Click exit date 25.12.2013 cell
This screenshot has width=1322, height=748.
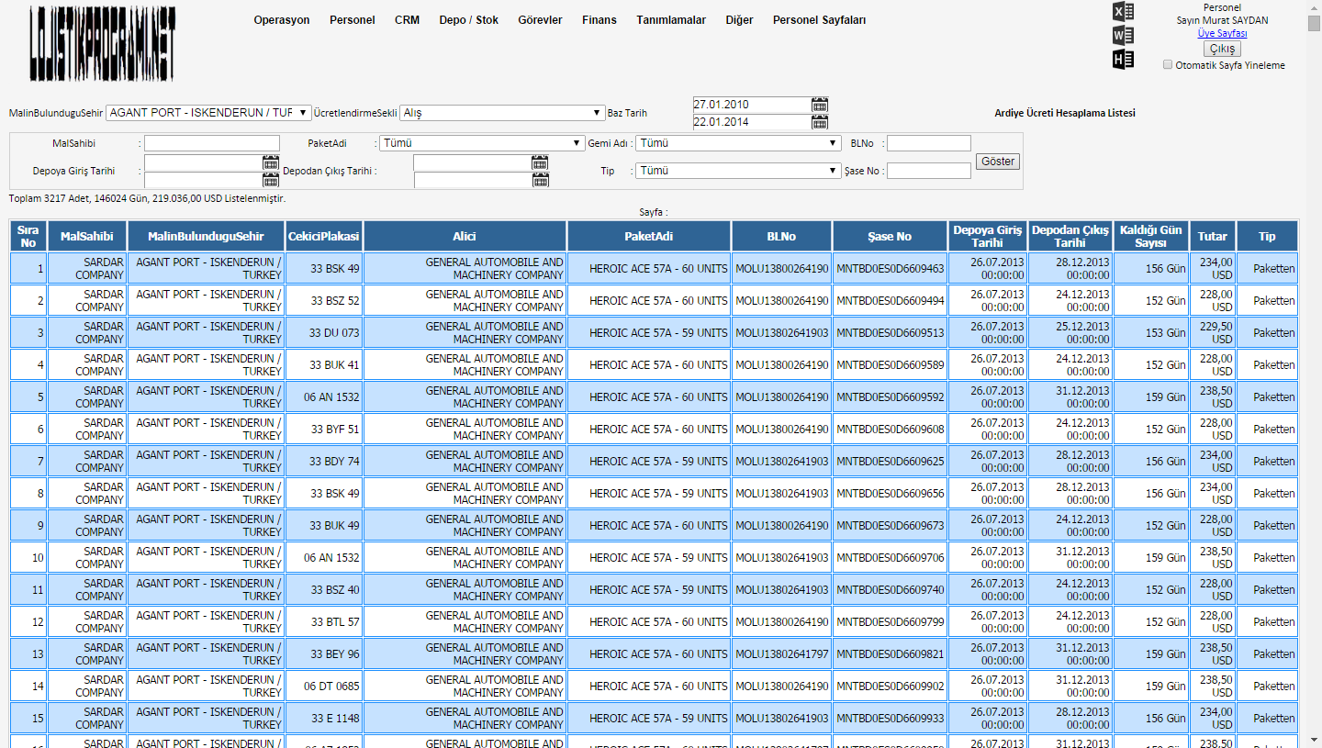point(1070,332)
